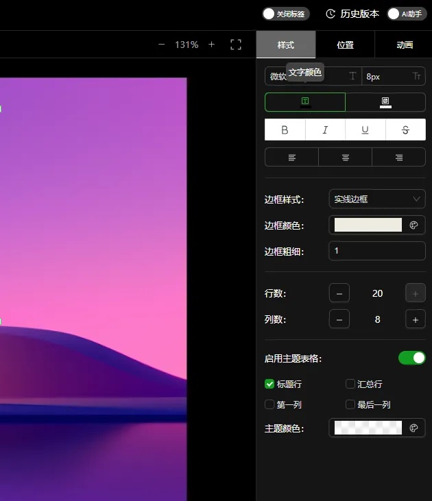Image resolution: width=432 pixels, height=501 pixels.
Task: Toggle underline formatting
Action: pos(365,130)
